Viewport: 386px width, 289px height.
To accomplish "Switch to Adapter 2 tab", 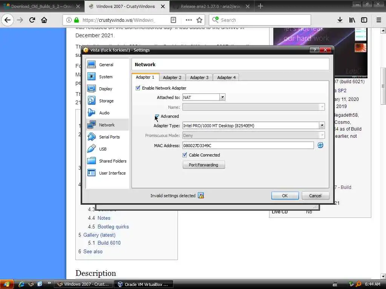I will (172, 78).
